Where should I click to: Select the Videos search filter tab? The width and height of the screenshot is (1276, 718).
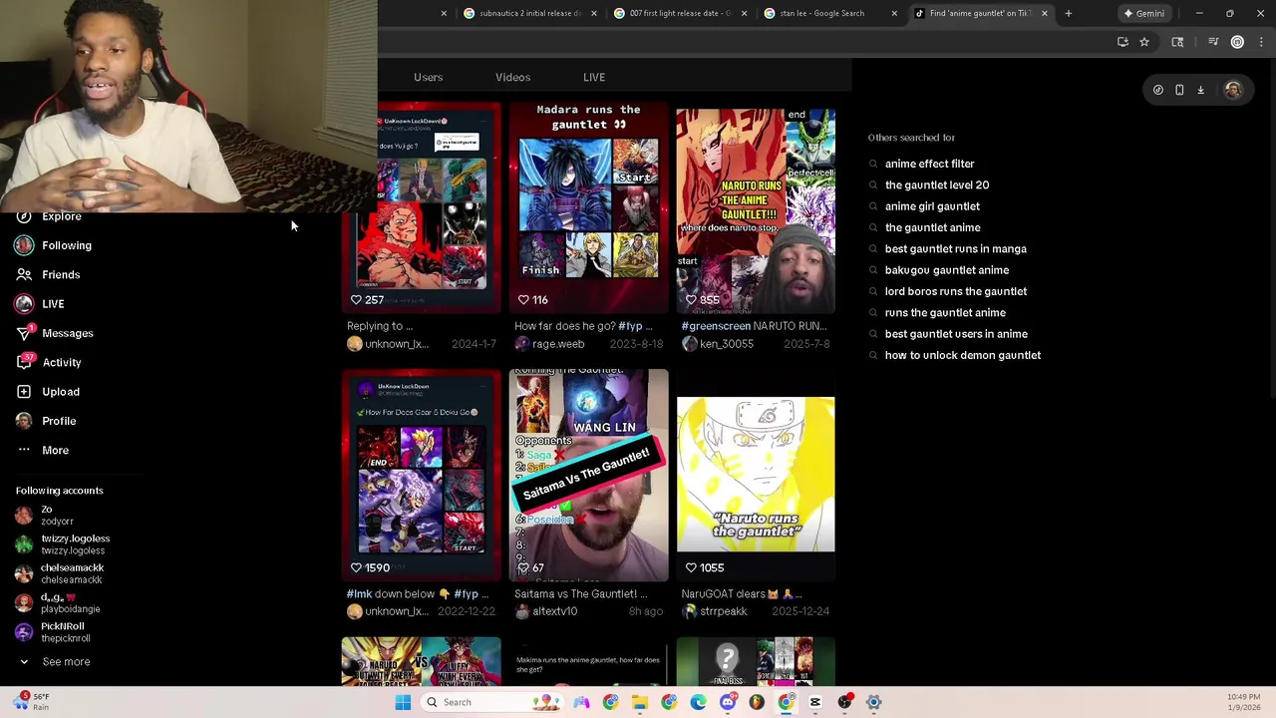(x=513, y=77)
